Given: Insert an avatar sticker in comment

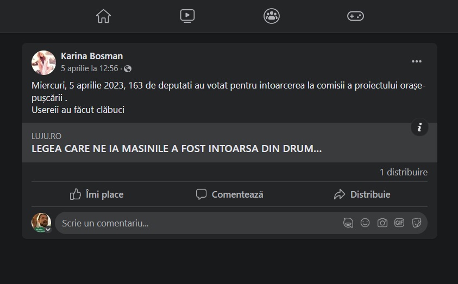Looking at the screenshot, I should pyautogui.click(x=348, y=223).
